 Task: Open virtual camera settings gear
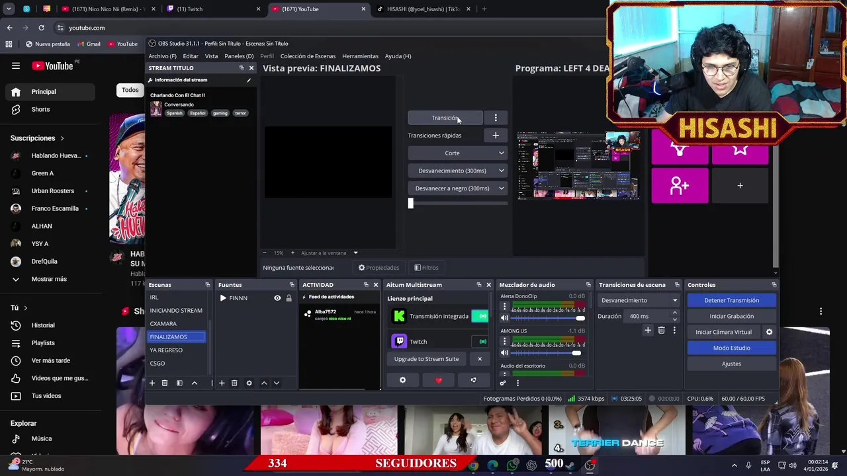coord(769,332)
